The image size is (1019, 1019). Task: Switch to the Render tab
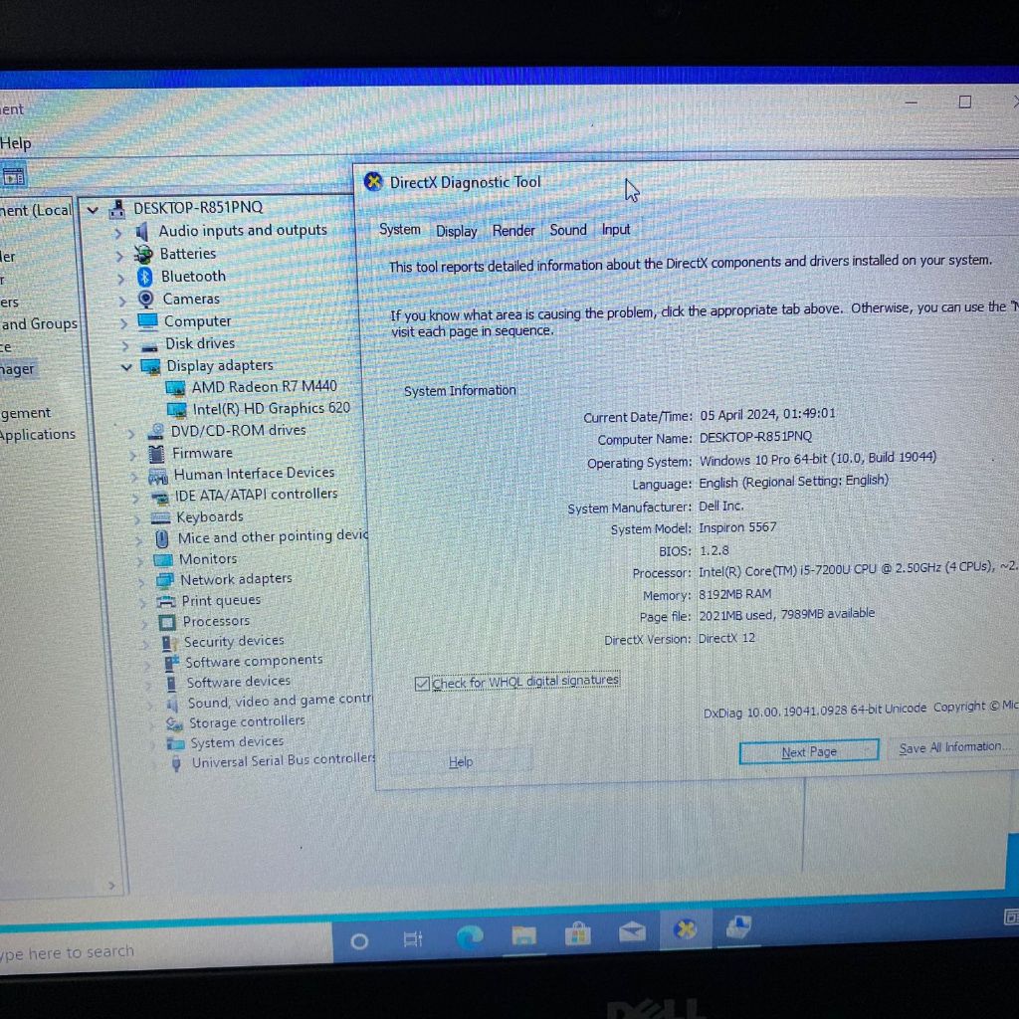coord(513,231)
